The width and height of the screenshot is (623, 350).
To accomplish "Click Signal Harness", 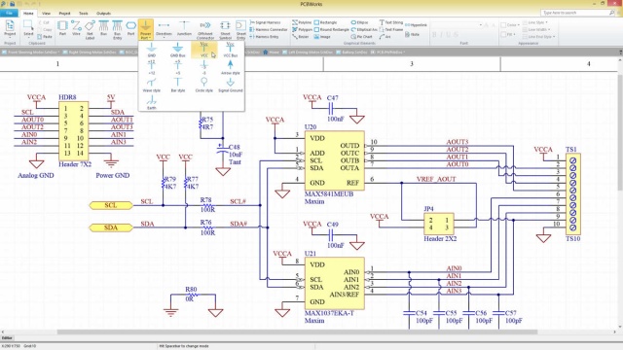I will 265,22.
